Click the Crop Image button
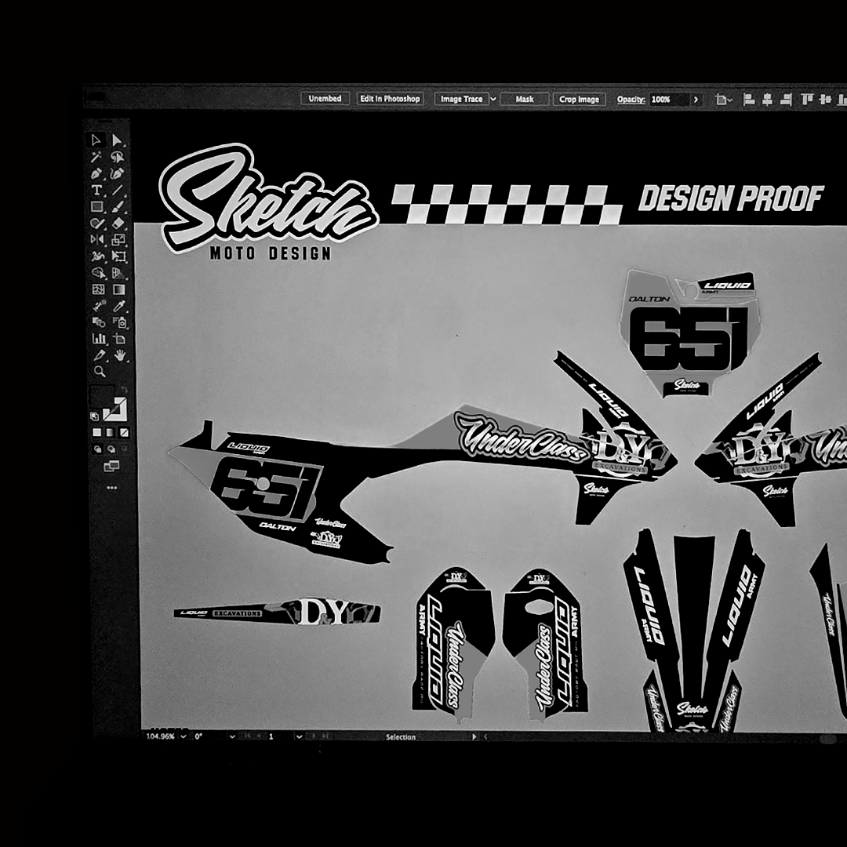This screenshot has width=847, height=847. coord(579,100)
